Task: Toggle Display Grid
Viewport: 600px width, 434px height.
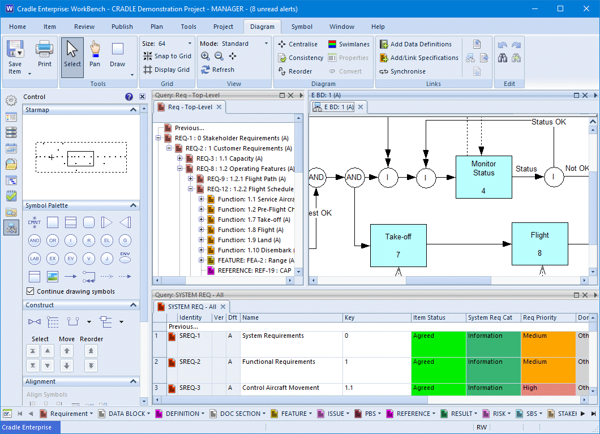Action: coord(166,70)
